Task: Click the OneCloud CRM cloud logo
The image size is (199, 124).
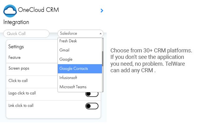Action: click(10, 11)
